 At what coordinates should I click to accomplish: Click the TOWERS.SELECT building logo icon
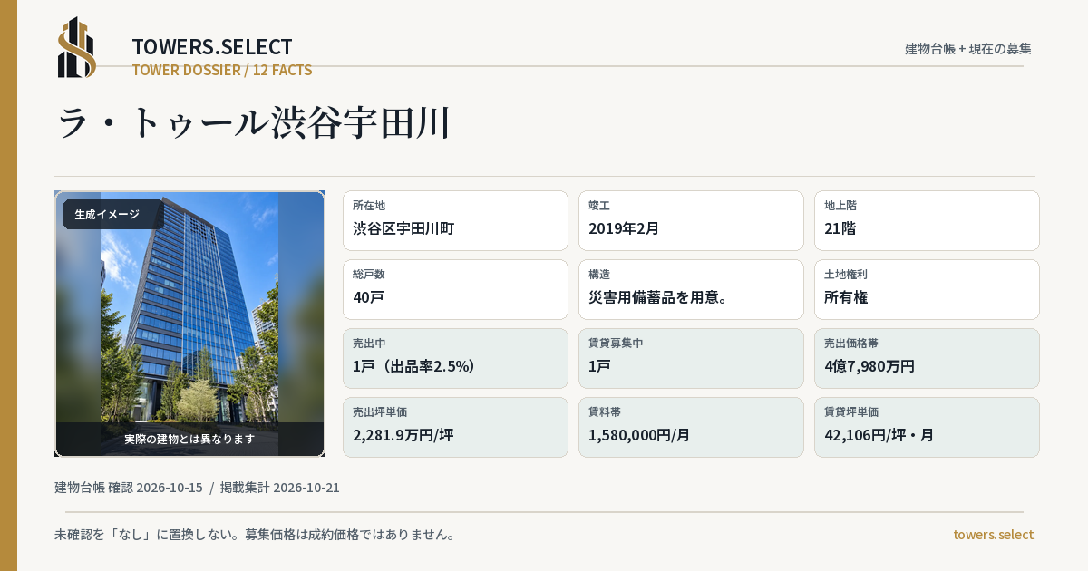tap(77, 47)
